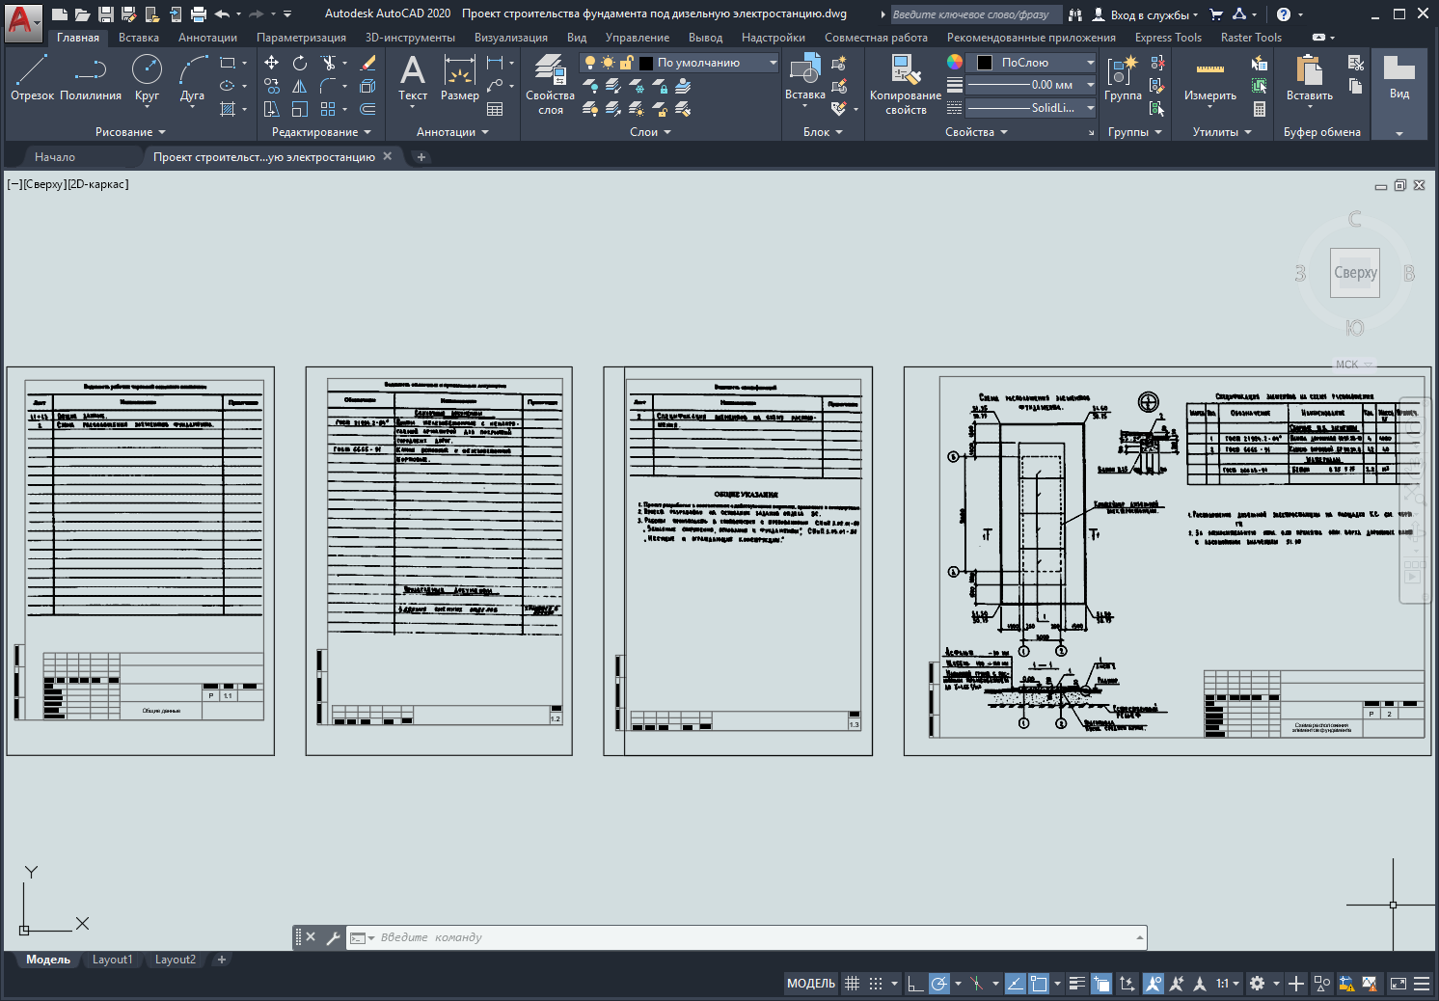This screenshot has width=1439, height=1001.
Task: Expand the Утилиты panel
Action: coord(1222,132)
